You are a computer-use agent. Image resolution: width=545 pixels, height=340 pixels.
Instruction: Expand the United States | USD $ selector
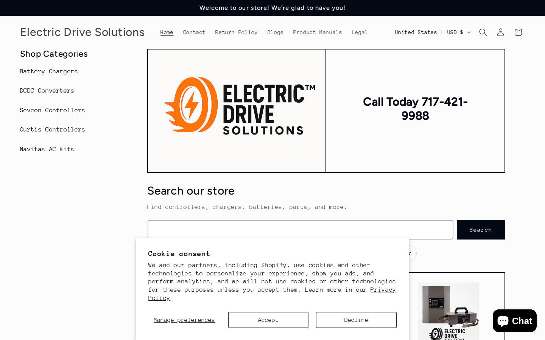pos(433,32)
